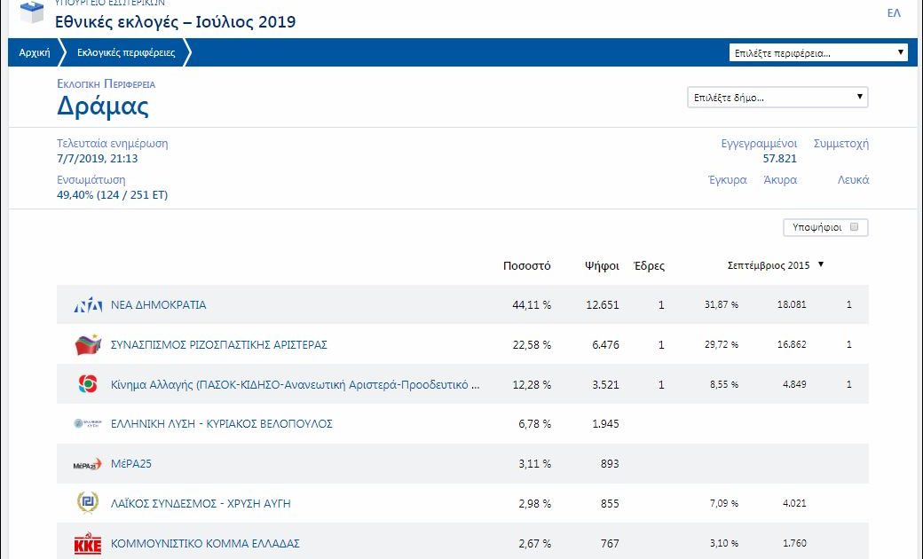Click the 44,11 % percentage cell
The width and height of the screenshot is (923, 559).
point(532,305)
